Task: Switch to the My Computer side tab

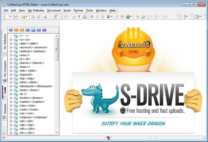Action: coord(5,69)
